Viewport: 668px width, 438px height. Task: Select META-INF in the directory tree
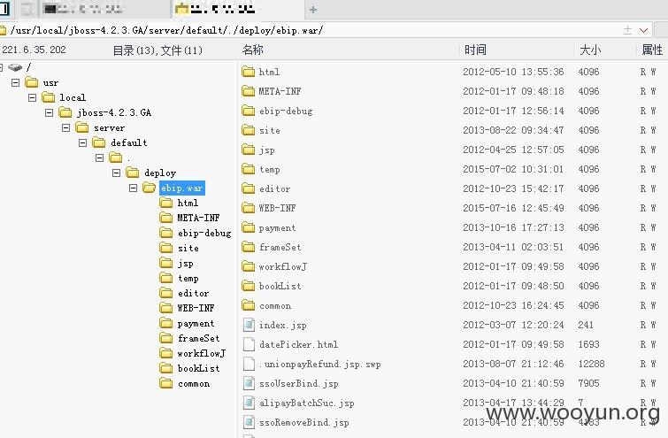pos(198,218)
